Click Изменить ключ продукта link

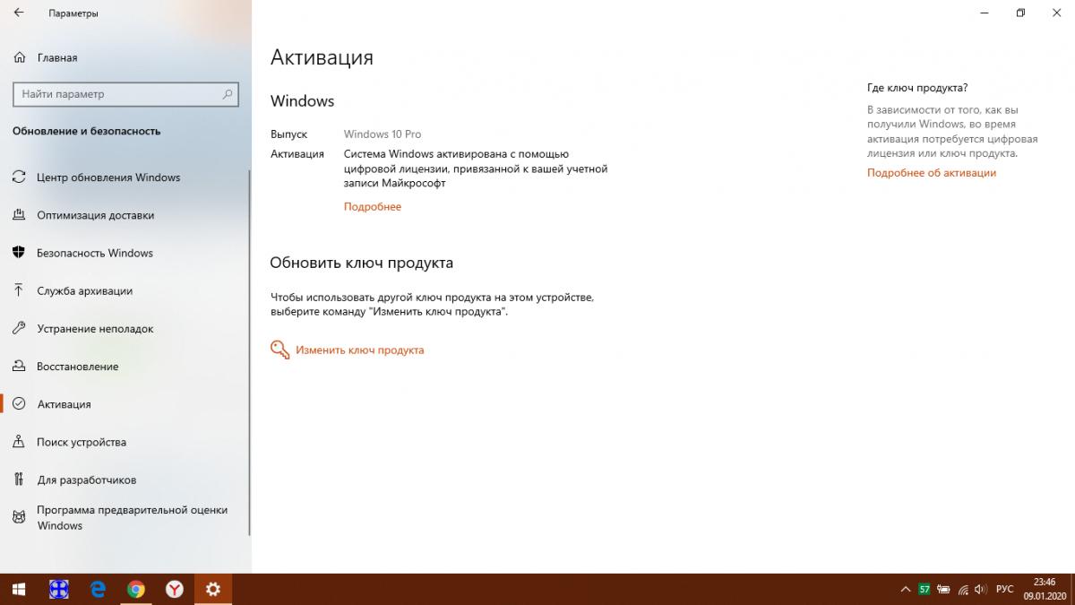(358, 350)
